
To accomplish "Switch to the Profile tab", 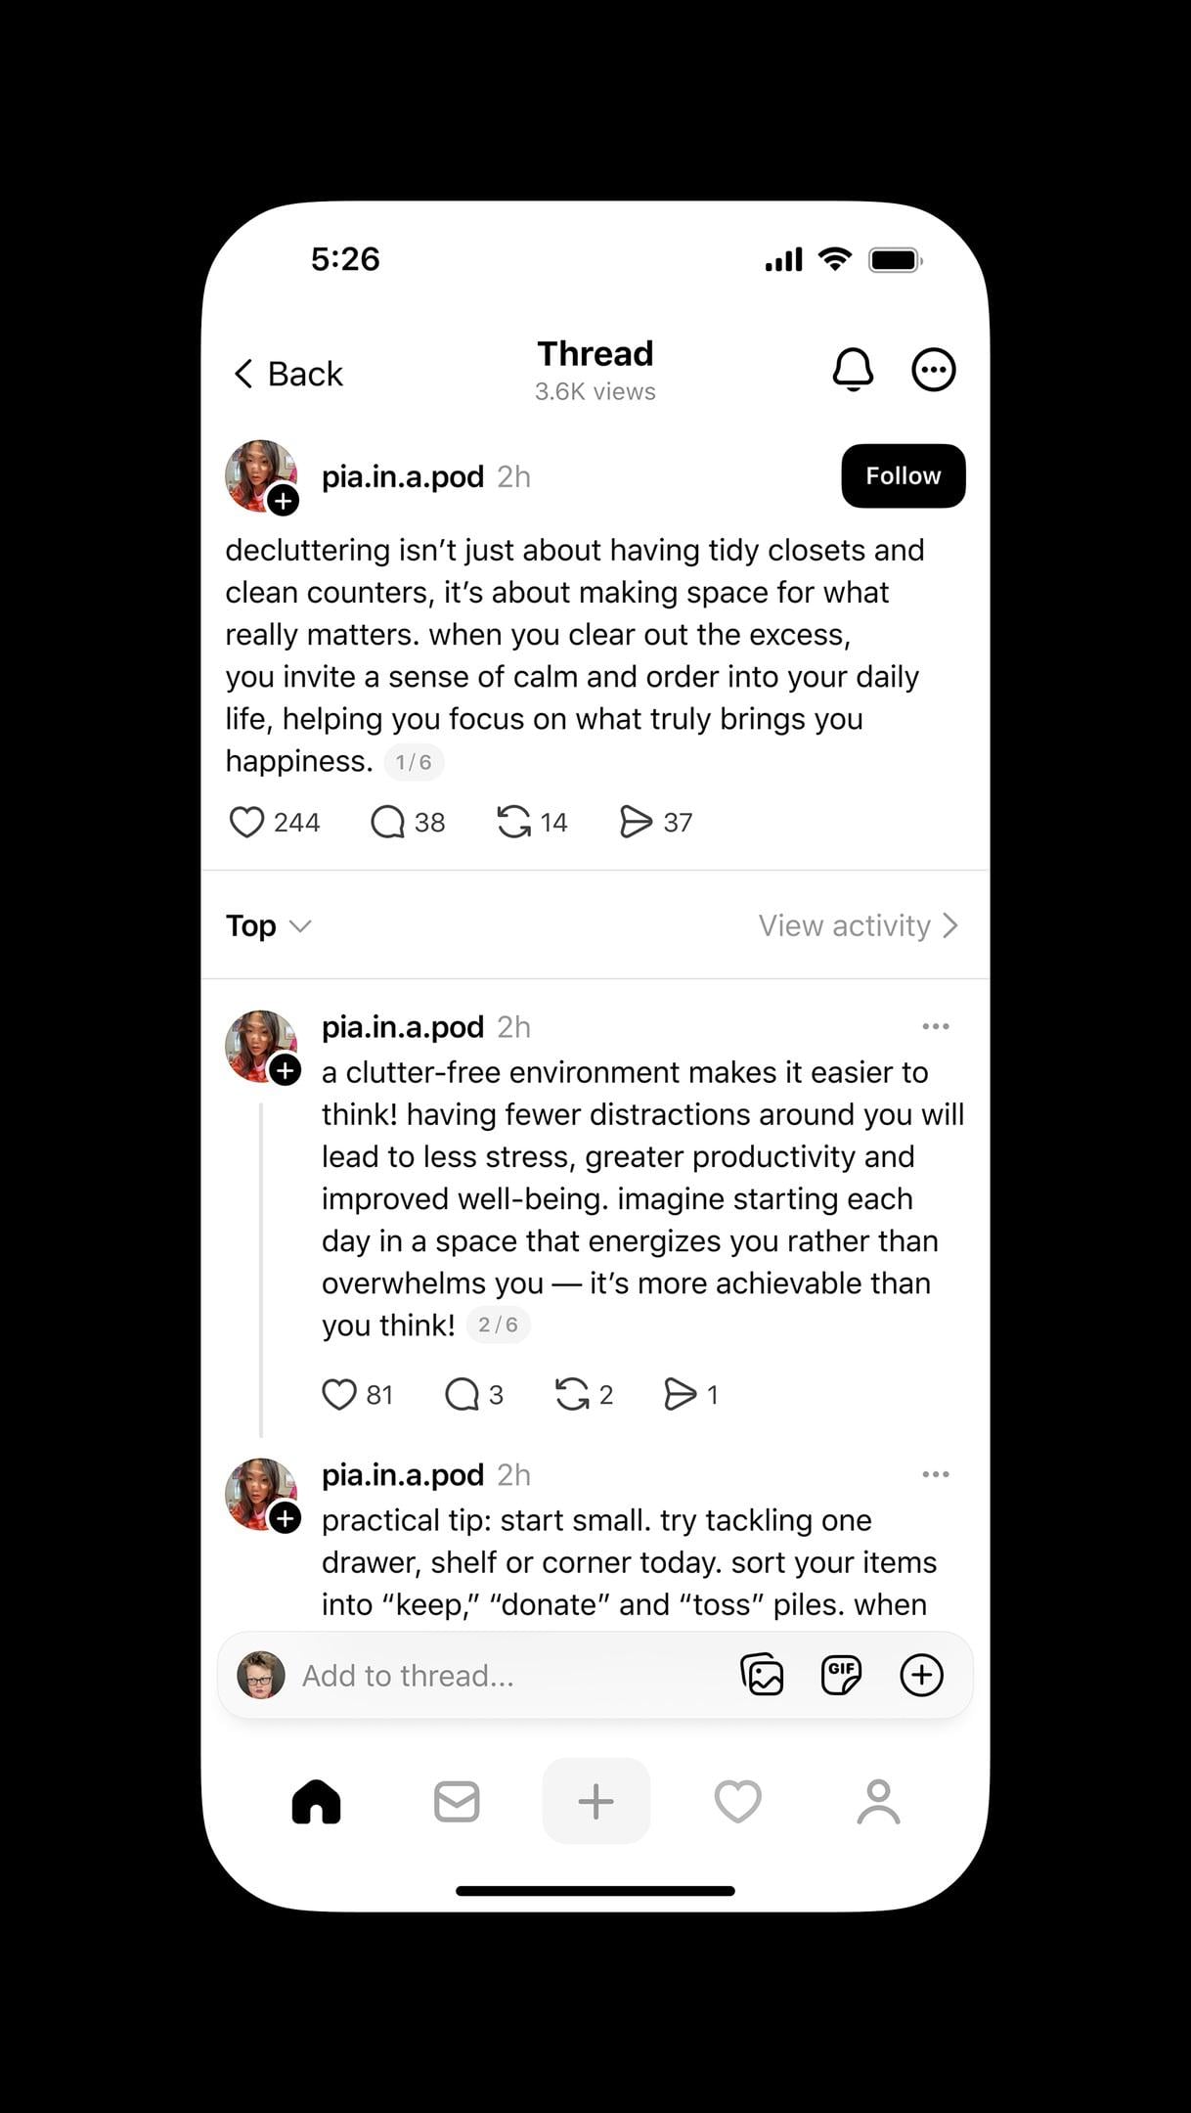I will [878, 1801].
